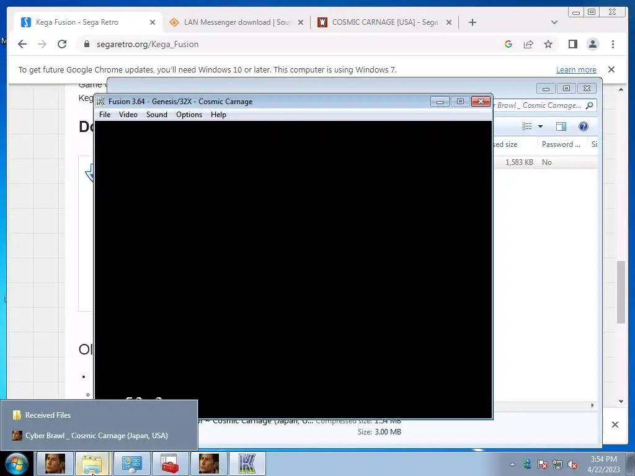The width and height of the screenshot is (635, 476).
Task: Open Received Files from jump list
Action: click(99, 415)
